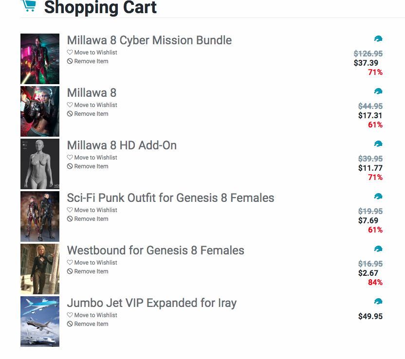Click the teal badge icon beside Millawa 8

(378, 91)
